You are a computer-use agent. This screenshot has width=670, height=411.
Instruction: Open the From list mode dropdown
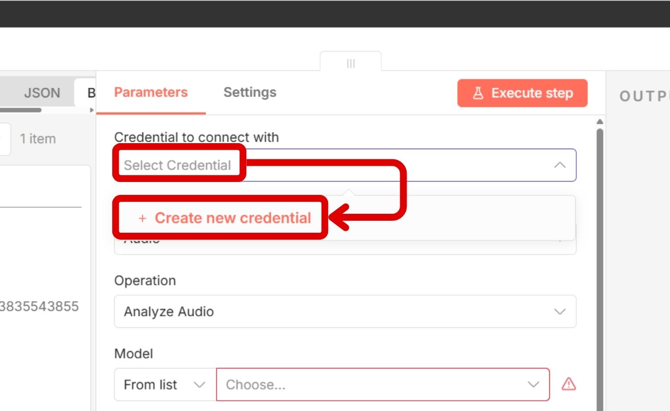tap(164, 385)
